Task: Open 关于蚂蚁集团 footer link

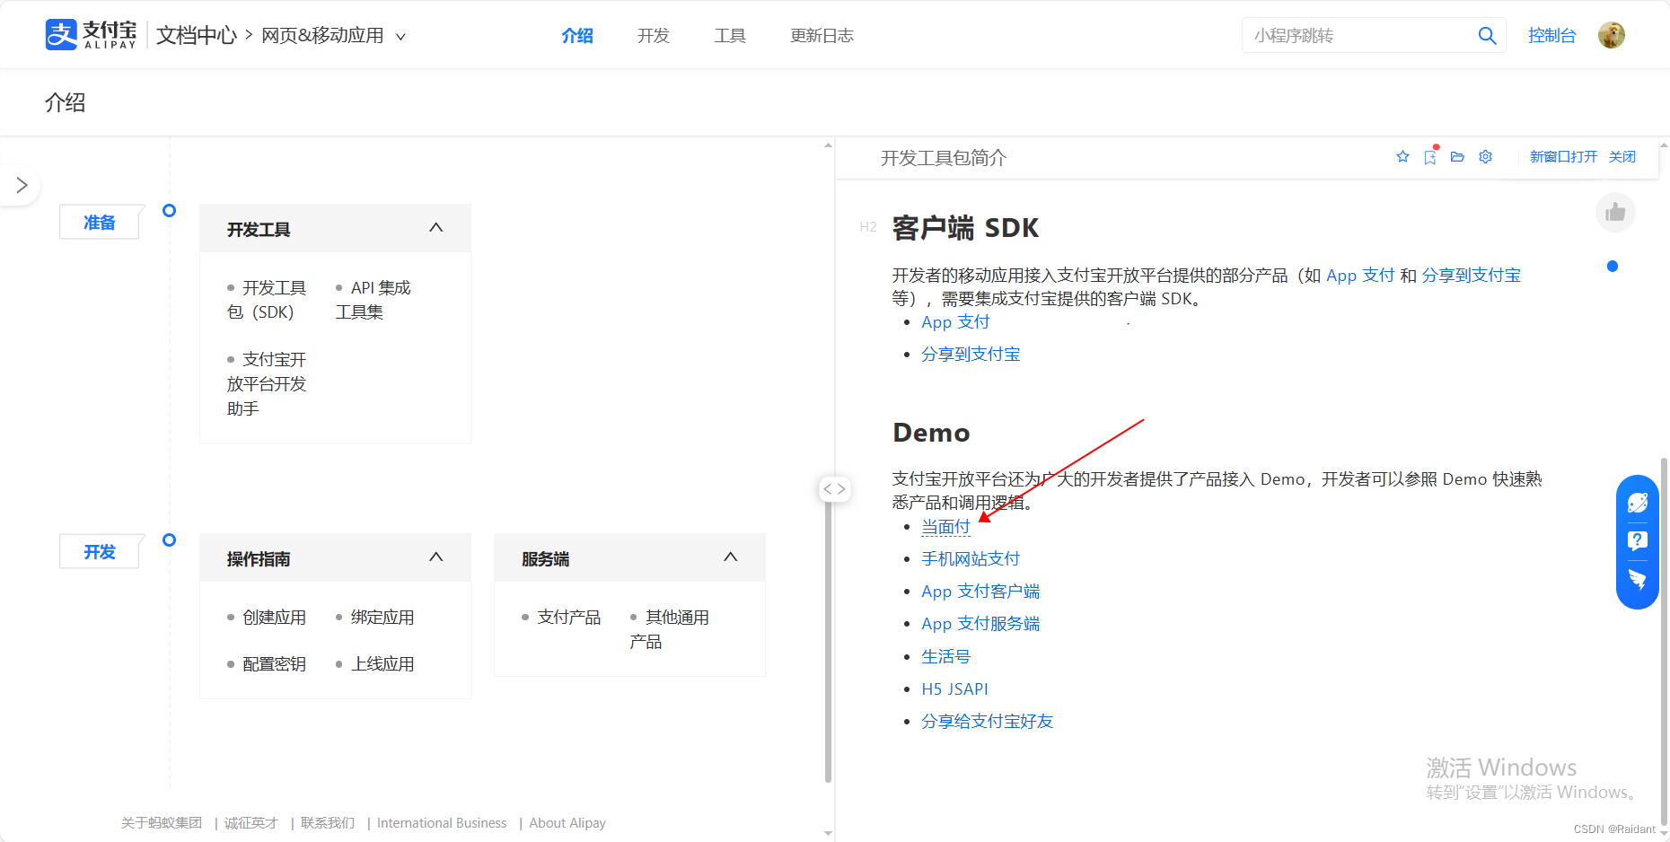Action: coord(162,823)
